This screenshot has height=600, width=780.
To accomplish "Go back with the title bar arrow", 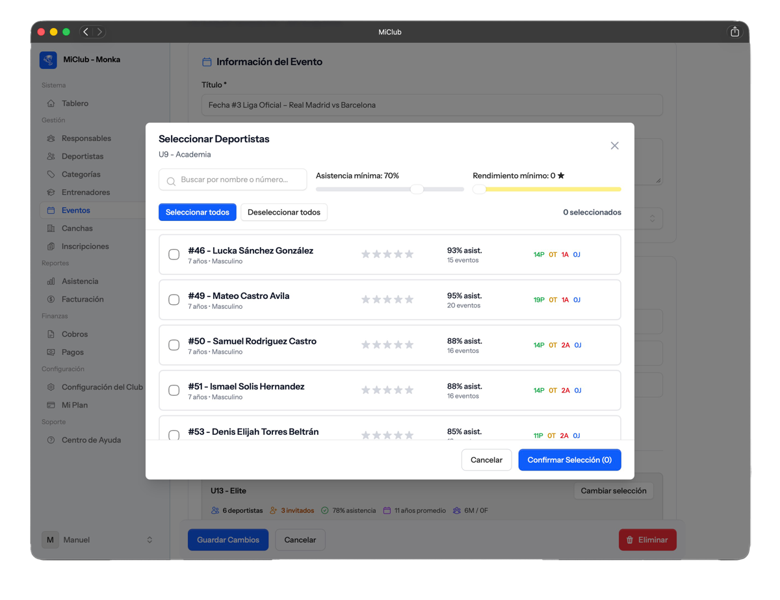I will [86, 32].
